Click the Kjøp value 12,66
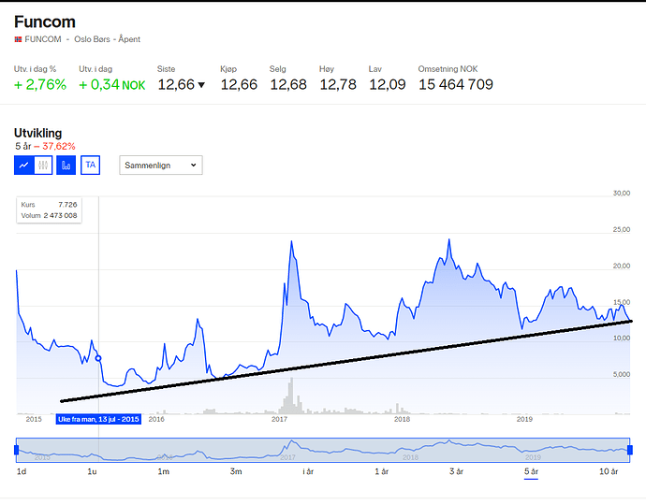The height and width of the screenshot is (504, 646). (239, 85)
